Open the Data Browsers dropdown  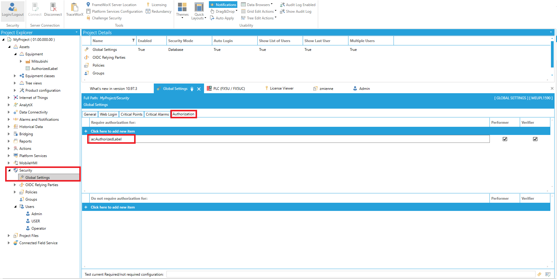pos(257,5)
